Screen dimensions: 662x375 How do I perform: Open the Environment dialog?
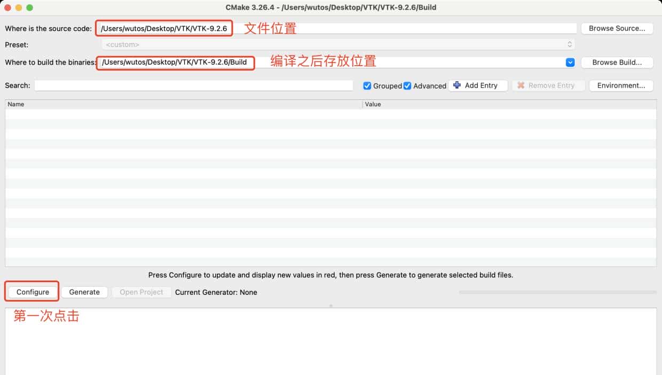(x=621, y=85)
